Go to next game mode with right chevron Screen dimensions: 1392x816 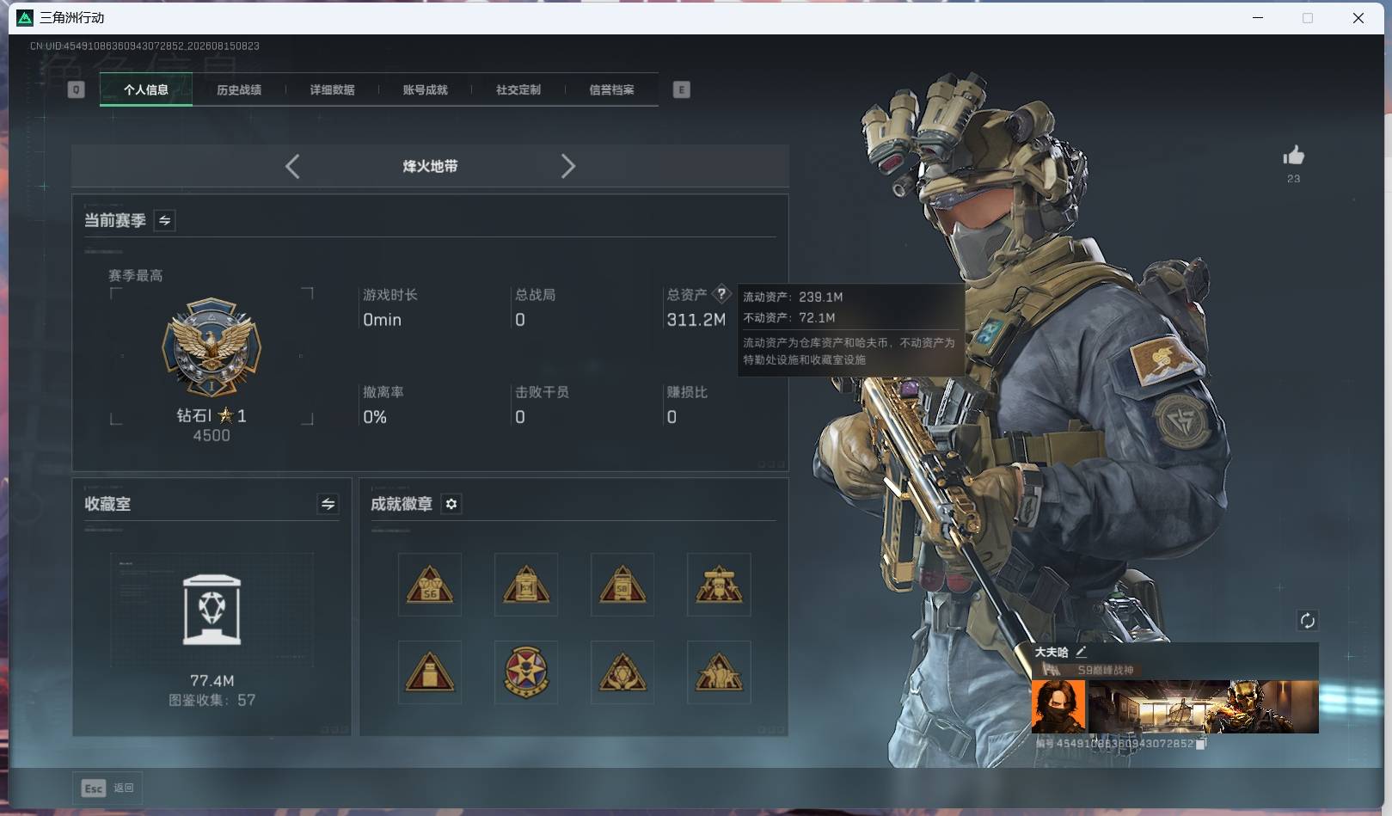coord(567,166)
